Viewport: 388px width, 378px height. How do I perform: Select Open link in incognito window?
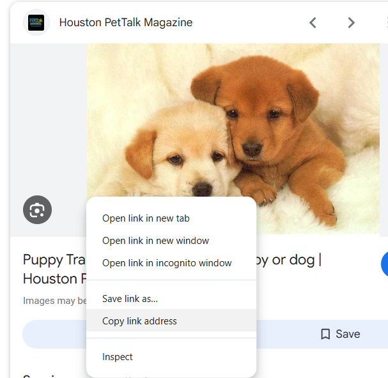coord(167,263)
